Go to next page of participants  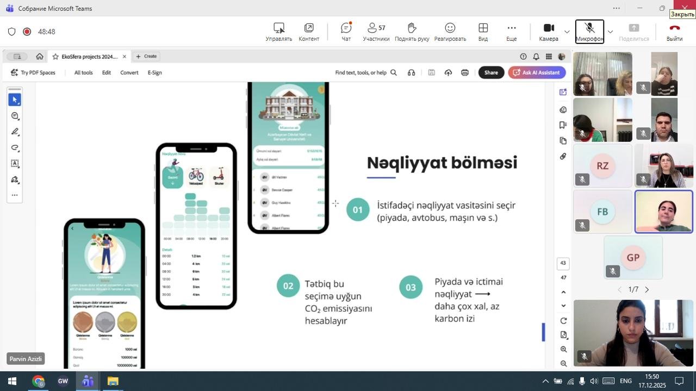tap(647, 290)
